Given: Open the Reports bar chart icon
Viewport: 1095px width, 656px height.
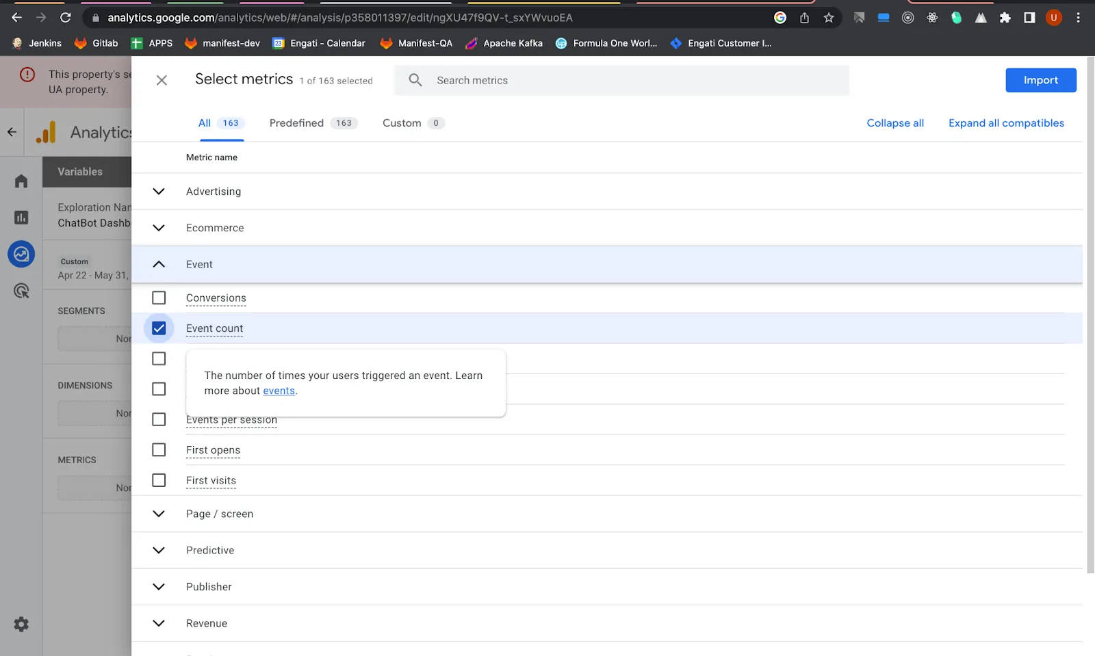Looking at the screenshot, I should 21,218.
